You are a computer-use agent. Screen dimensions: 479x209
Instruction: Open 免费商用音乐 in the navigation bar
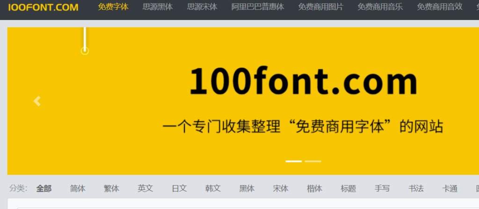pos(380,7)
